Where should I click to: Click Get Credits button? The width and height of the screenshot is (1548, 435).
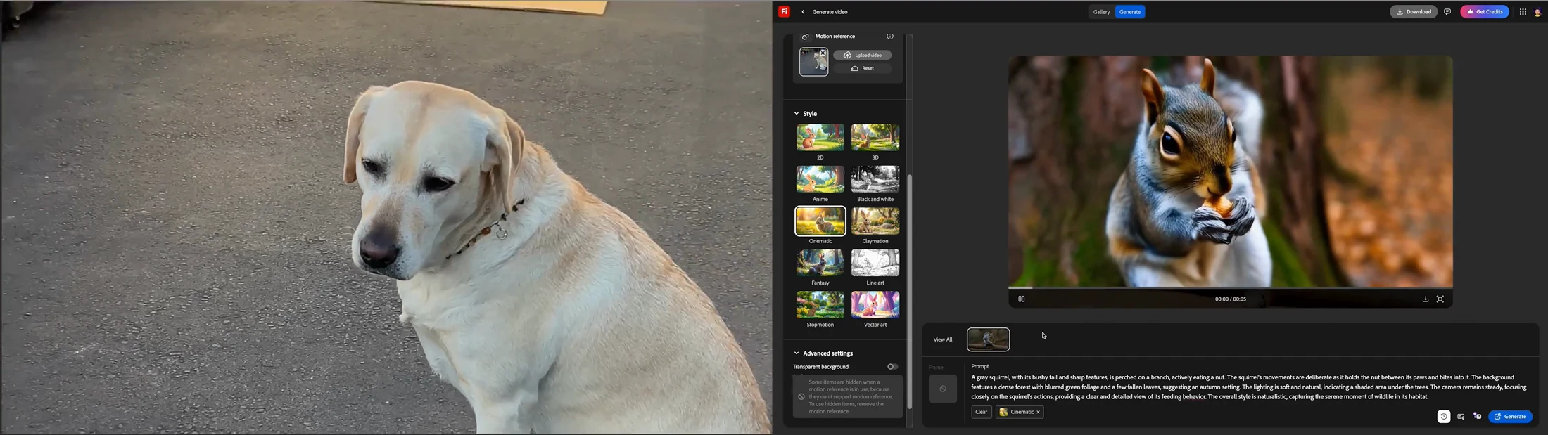point(1484,11)
